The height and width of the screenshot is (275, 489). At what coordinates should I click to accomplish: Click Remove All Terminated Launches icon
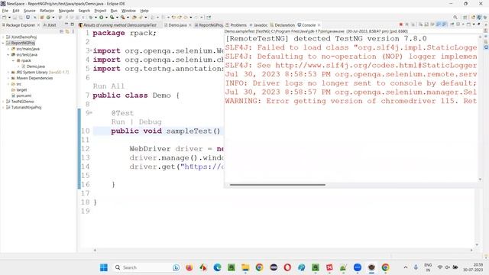pyautogui.click(x=413, y=24)
